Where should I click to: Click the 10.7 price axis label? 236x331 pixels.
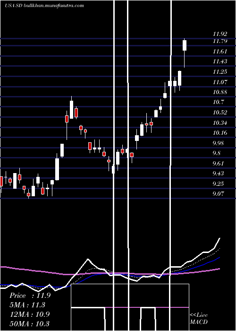219,102
